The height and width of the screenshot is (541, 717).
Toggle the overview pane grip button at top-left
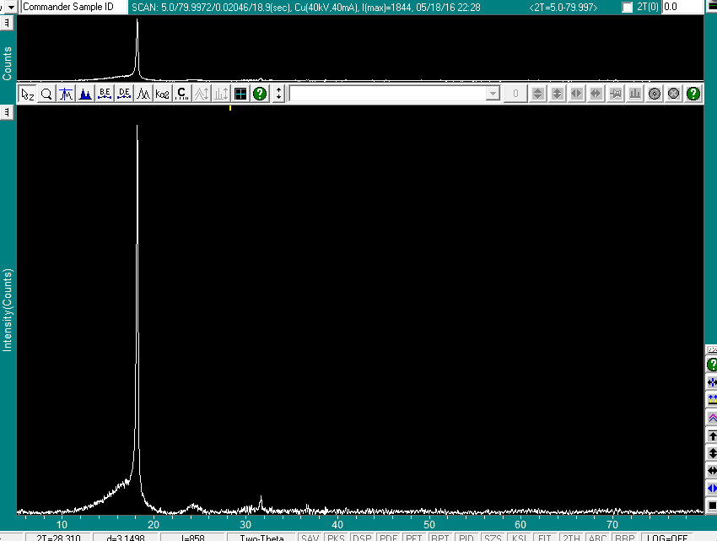click(7, 23)
